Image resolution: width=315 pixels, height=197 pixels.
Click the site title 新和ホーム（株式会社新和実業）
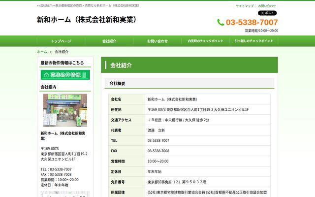tap(88, 20)
